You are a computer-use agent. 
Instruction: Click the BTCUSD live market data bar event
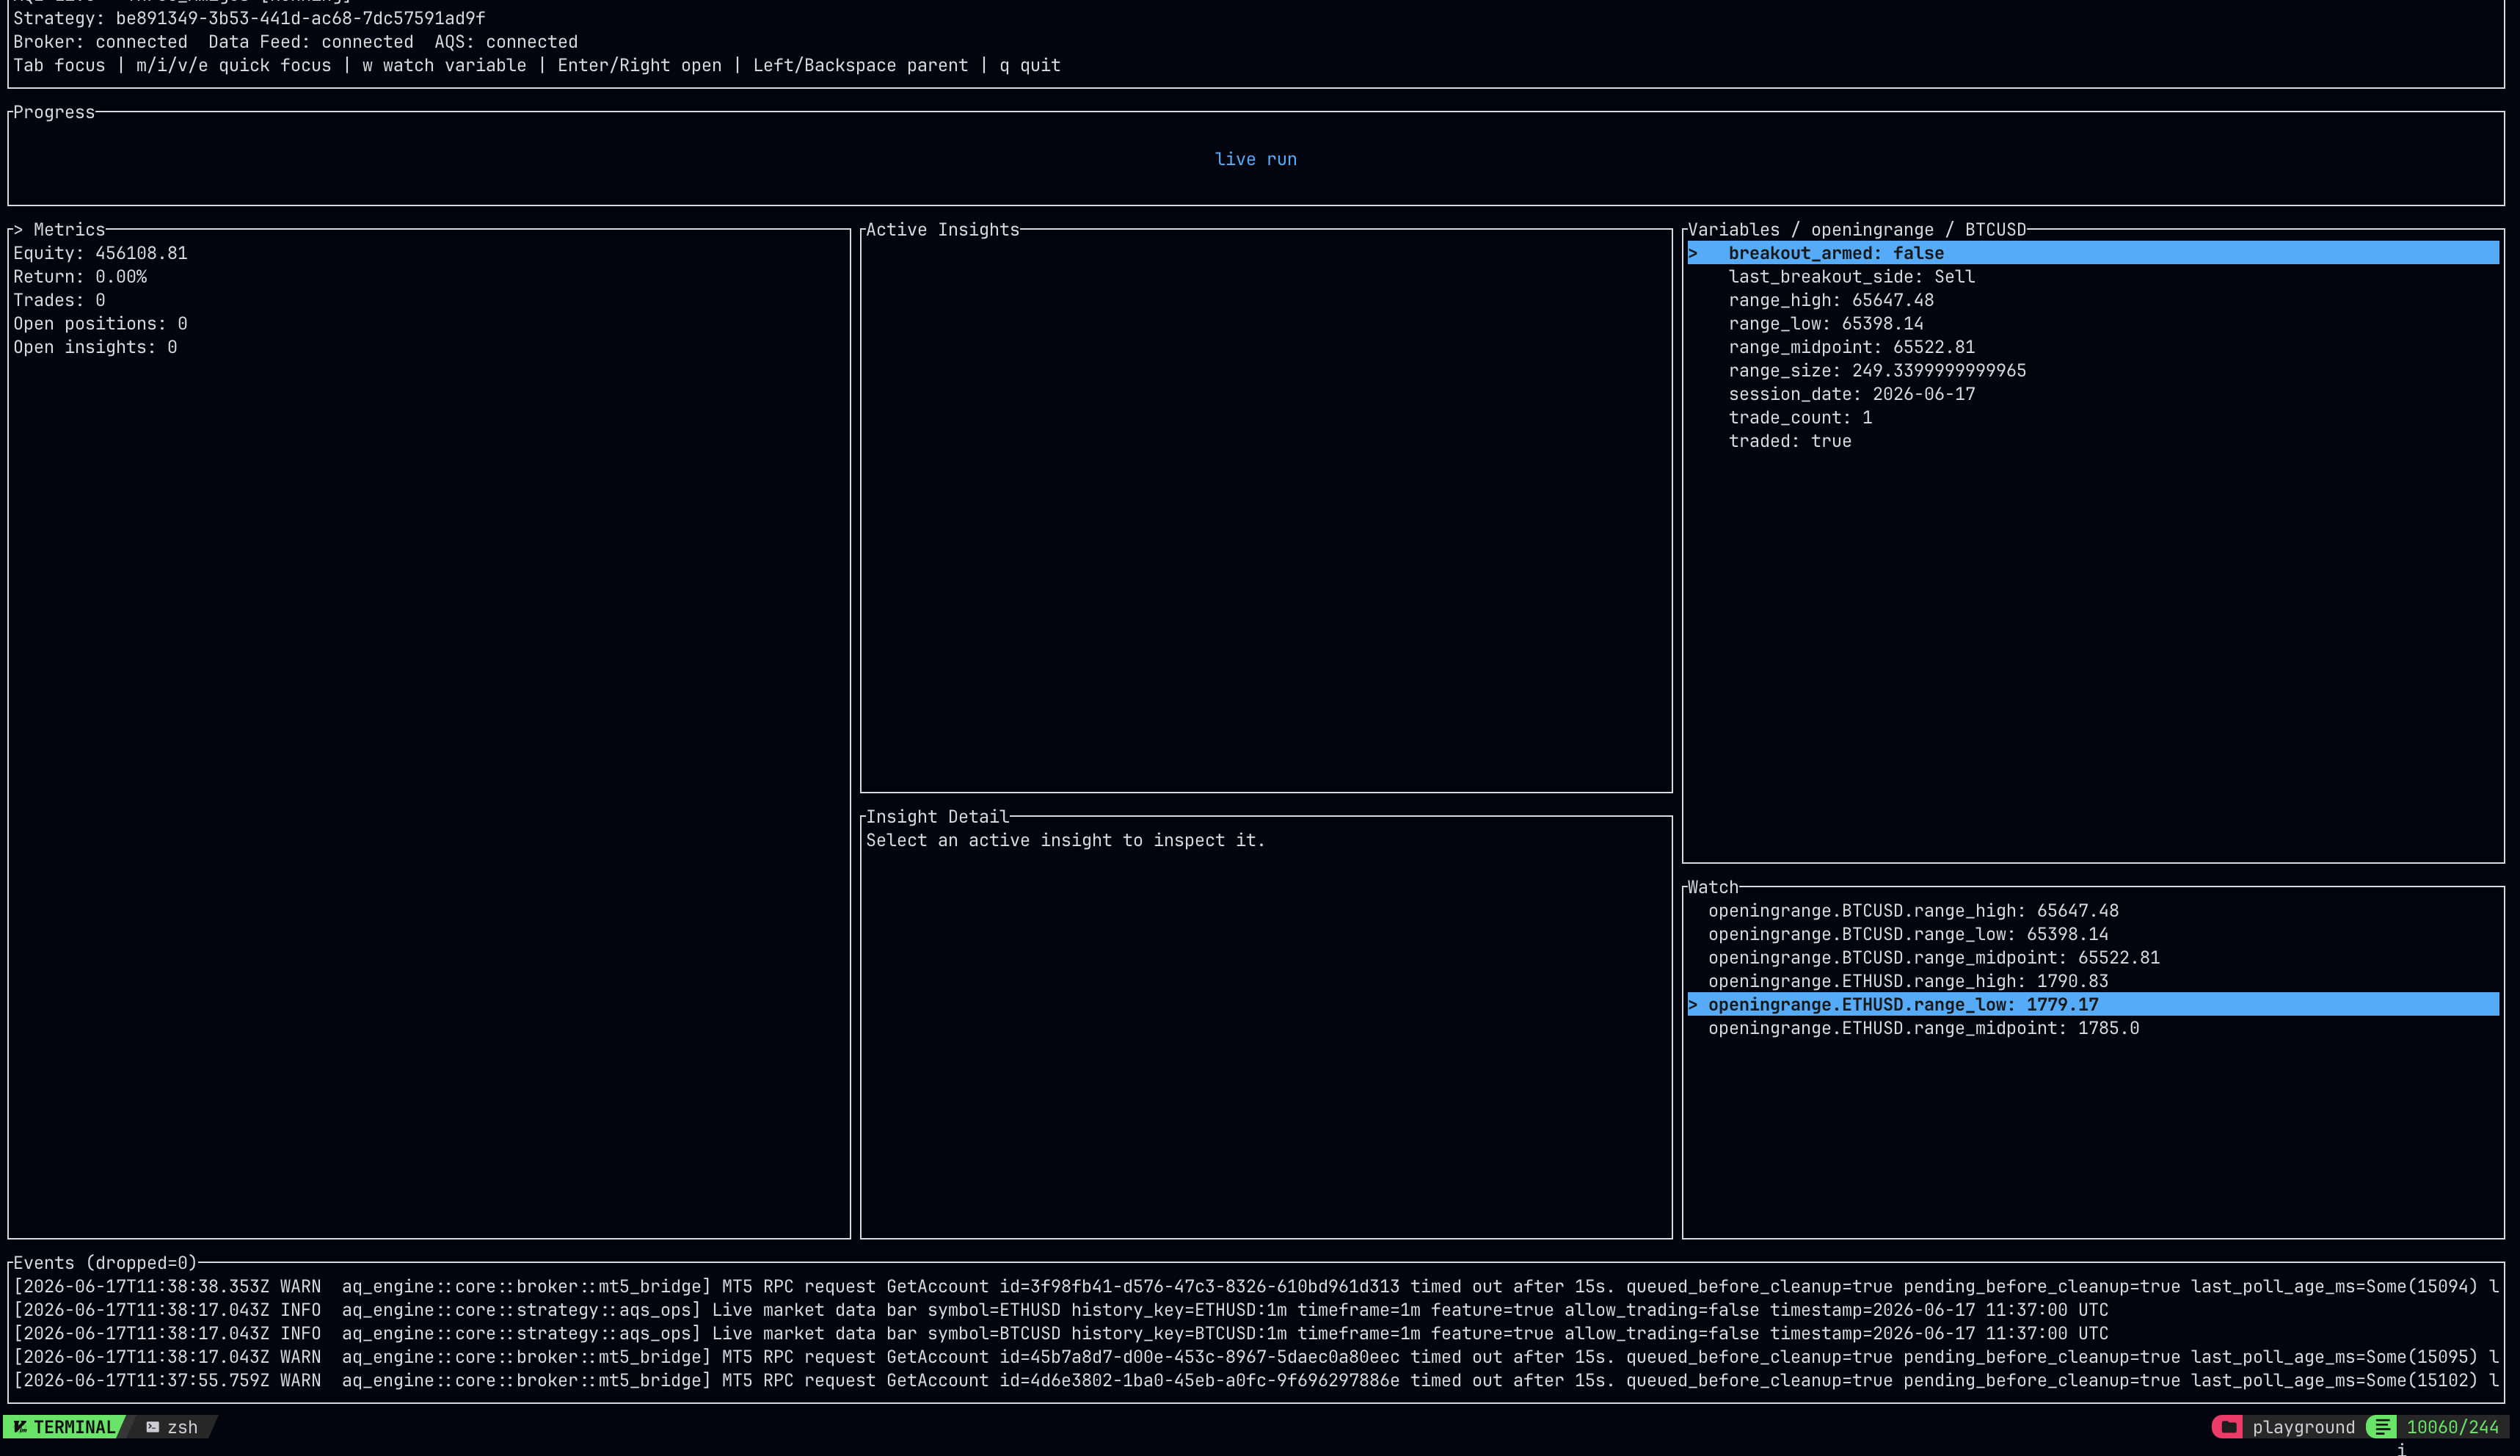pos(1060,1334)
